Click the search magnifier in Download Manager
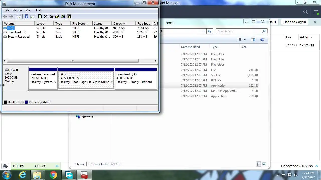The width and height of the screenshot is (321, 180). pyautogui.click(x=305, y=12)
